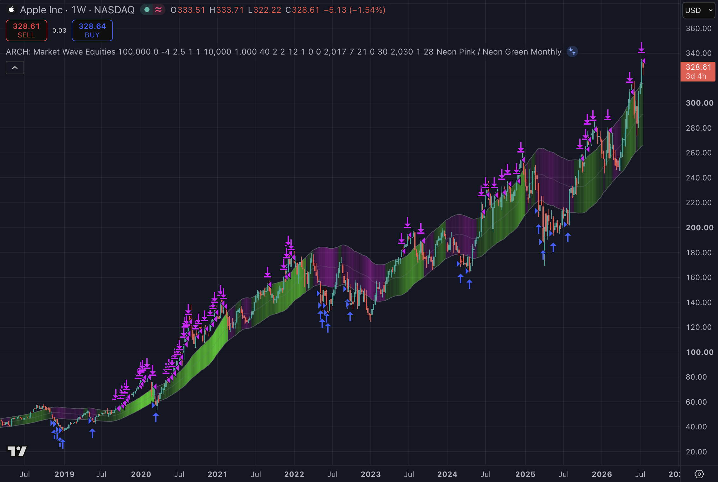718x482 pixels.
Task: Click the 328.64 BUY button
Action: coord(92,30)
